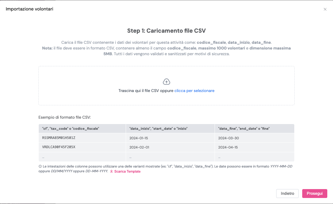This screenshot has width=333, height=204.
Task: Close the Importazione volontari dialog
Action: (x=325, y=9)
